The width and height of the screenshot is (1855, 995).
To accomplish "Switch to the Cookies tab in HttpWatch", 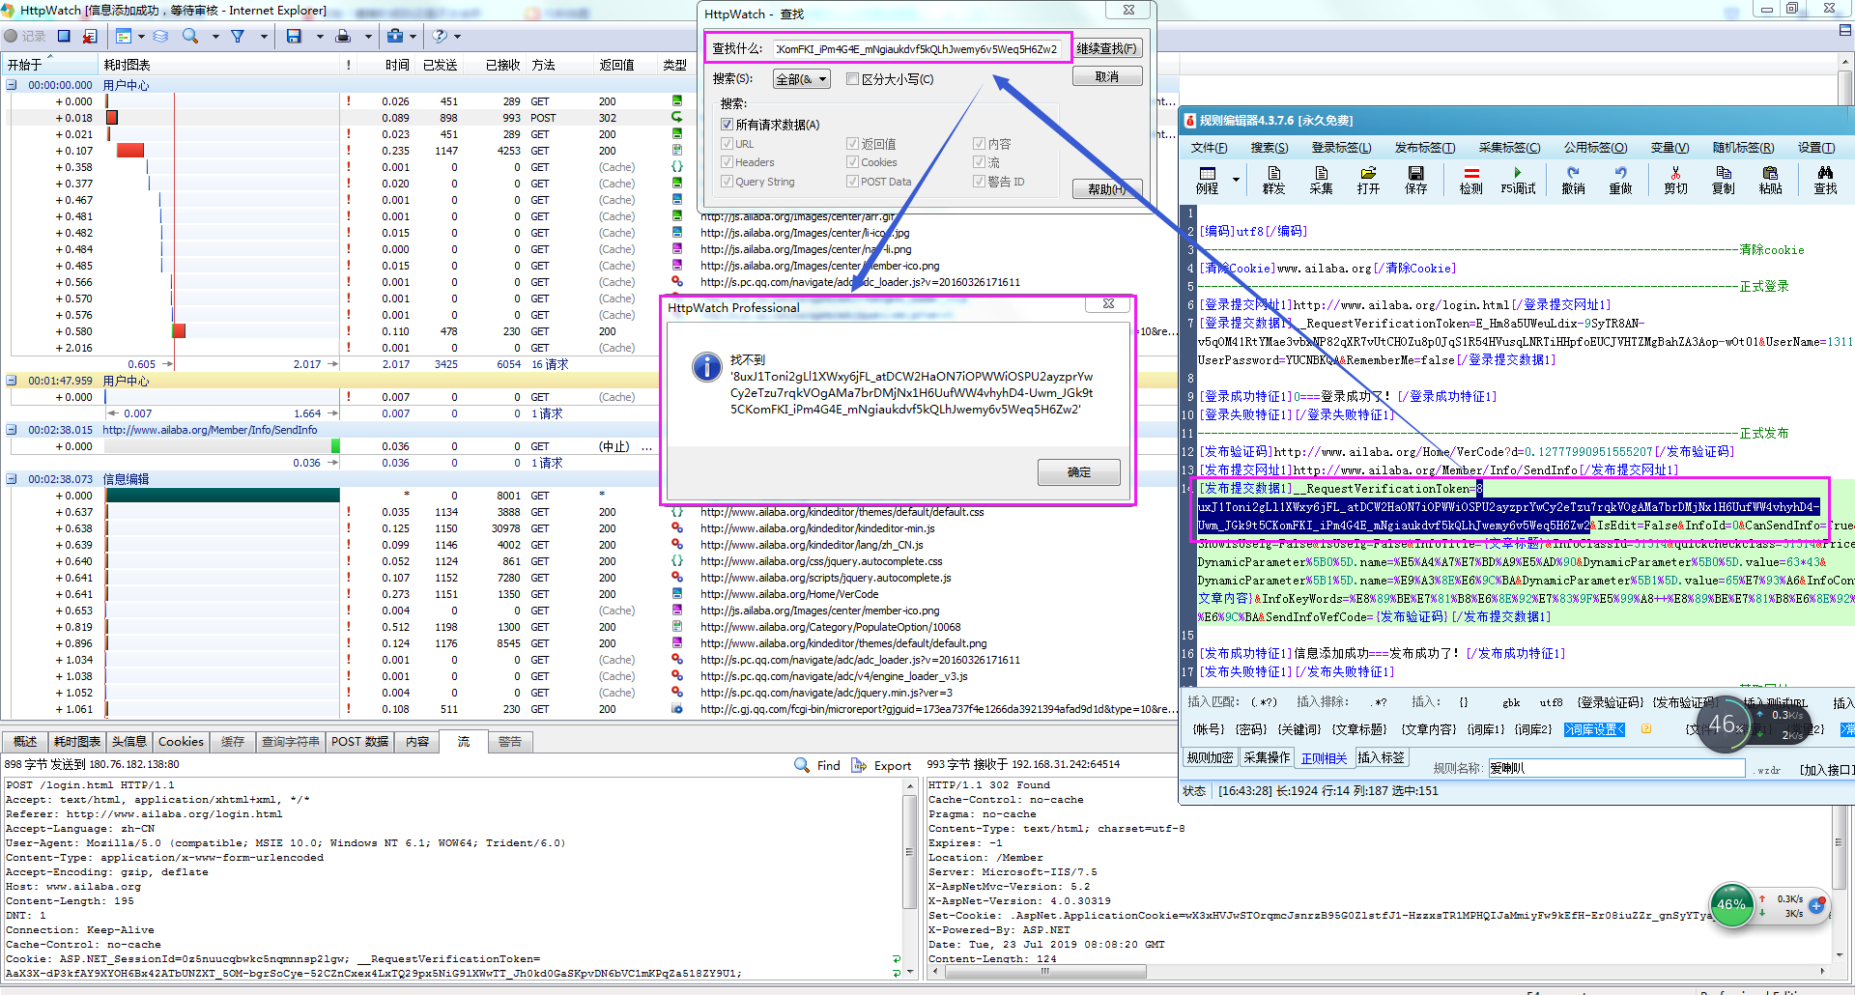I will (181, 742).
